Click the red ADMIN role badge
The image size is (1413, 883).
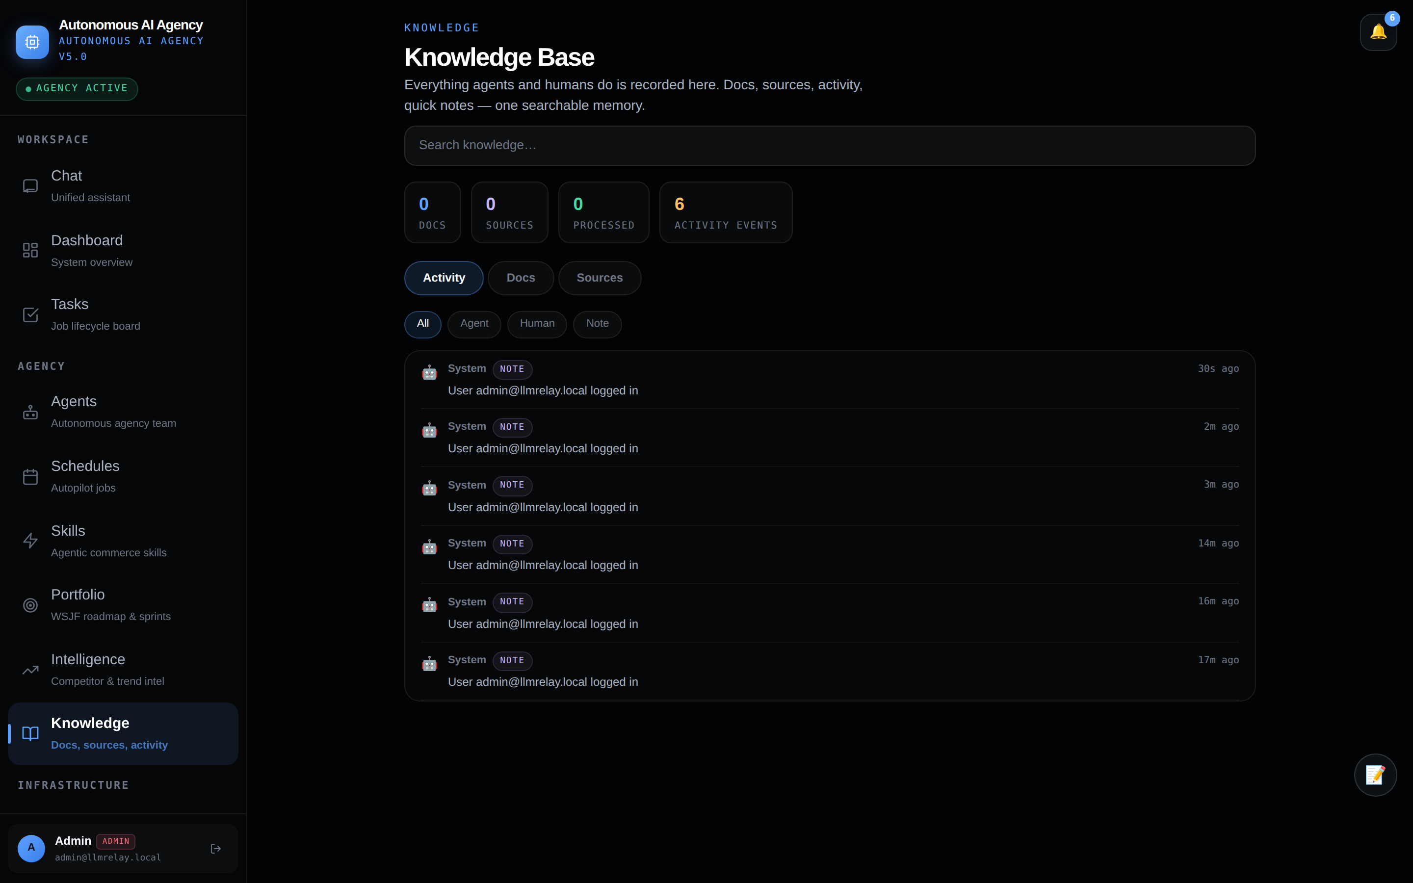coord(116,841)
